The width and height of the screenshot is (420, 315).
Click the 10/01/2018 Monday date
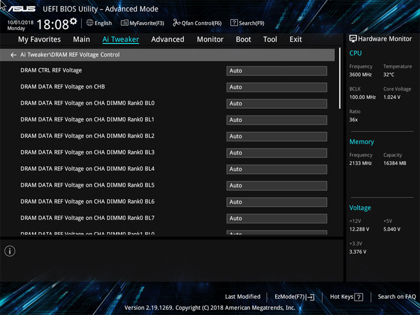pos(20,25)
